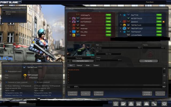The height and width of the screenshot is (107, 171).
Task: Open the community people icon in bottom bar
Action: [146, 104]
